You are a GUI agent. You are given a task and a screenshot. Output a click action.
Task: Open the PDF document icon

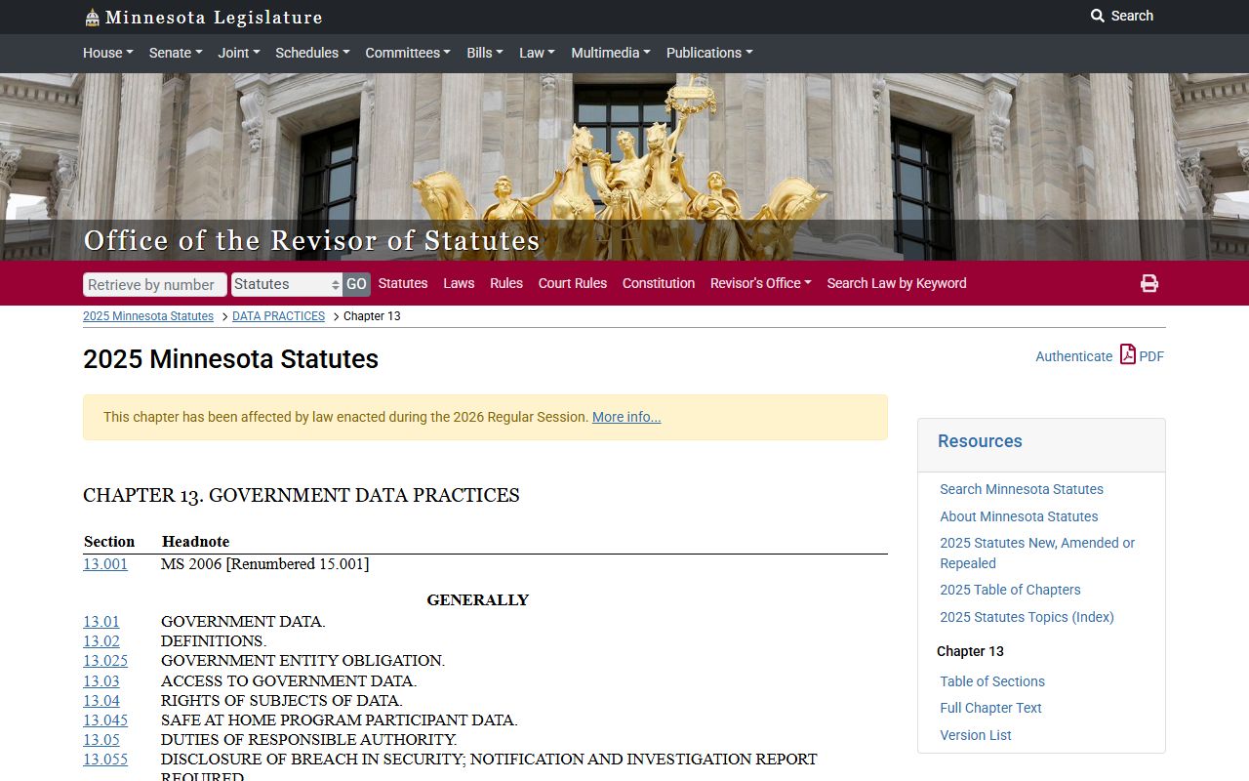1128,354
